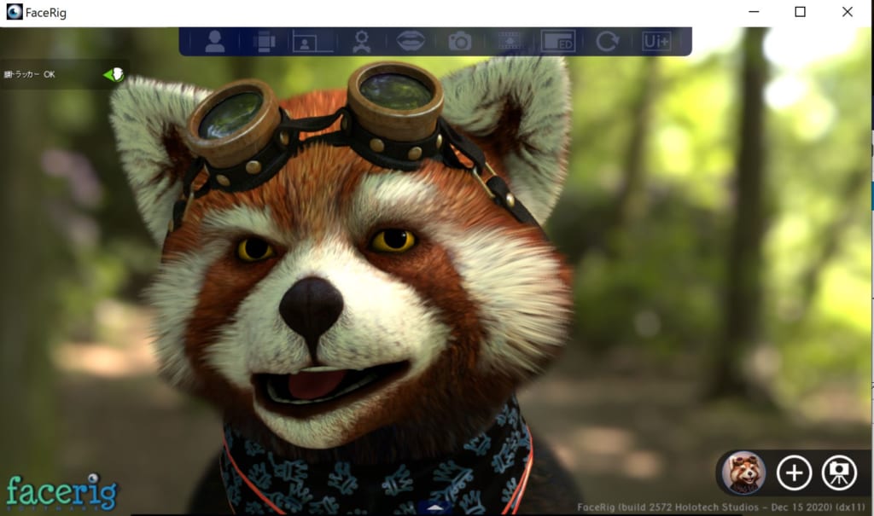The width and height of the screenshot is (874, 516).
Task: Click the FaceRig title bar app icon
Action: tap(15, 12)
